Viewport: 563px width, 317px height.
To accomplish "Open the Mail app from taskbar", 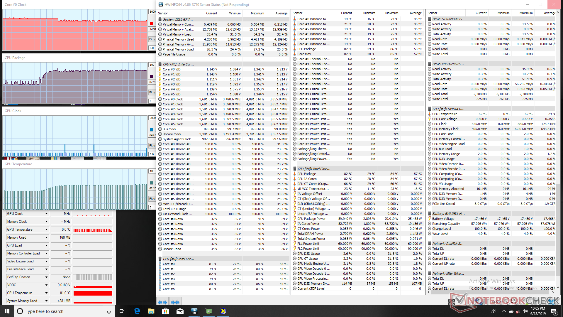I will pos(180,311).
